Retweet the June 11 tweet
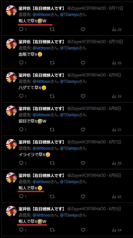 (x=52, y=29)
